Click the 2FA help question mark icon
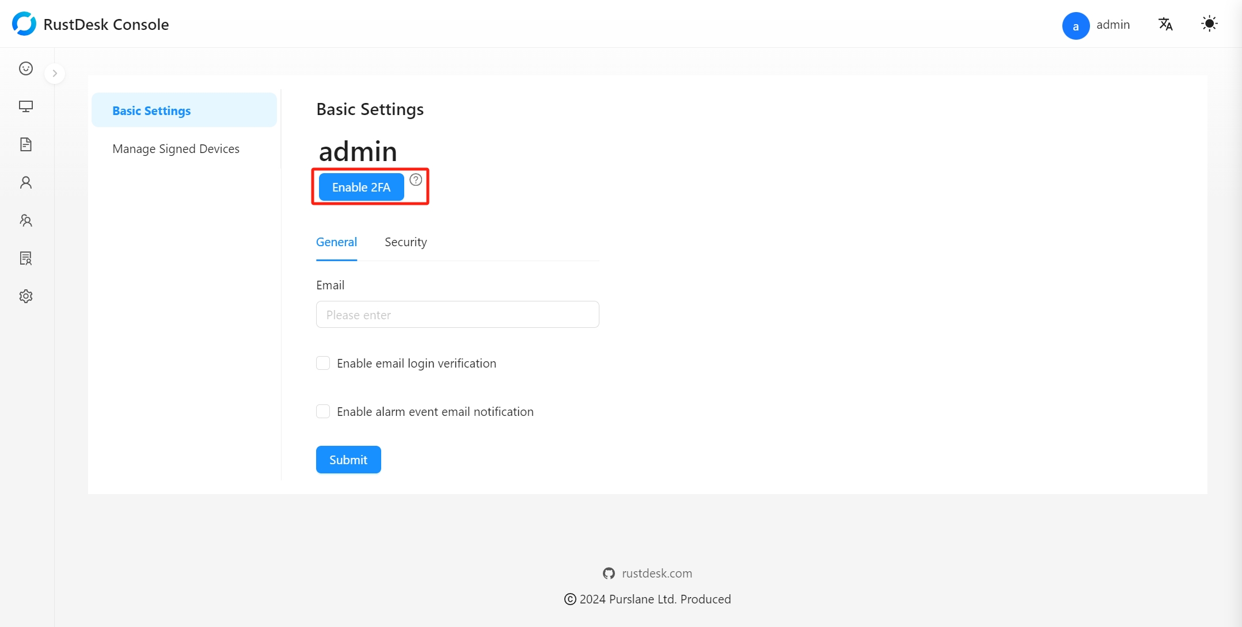 [416, 180]
